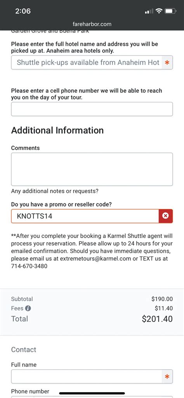Image resolution: width=184 pixels, height=398 pixels.
Task: Tap the fareharbor.com address bar
Action: 92,24
